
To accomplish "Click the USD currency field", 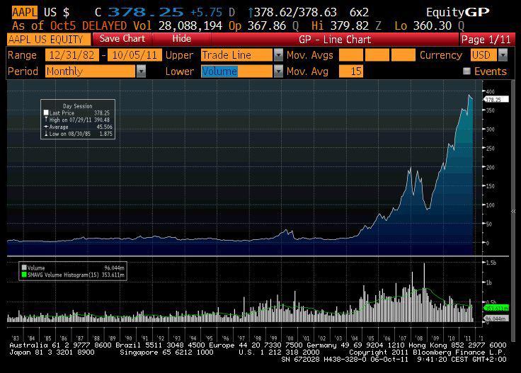I will (483, 54).
